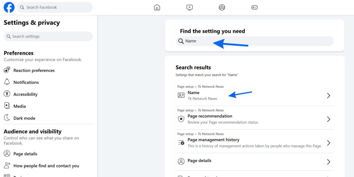The width and height of the screenshot is (354, 177).
Task: Expand the Name result chevron
Action: [328, 95]
